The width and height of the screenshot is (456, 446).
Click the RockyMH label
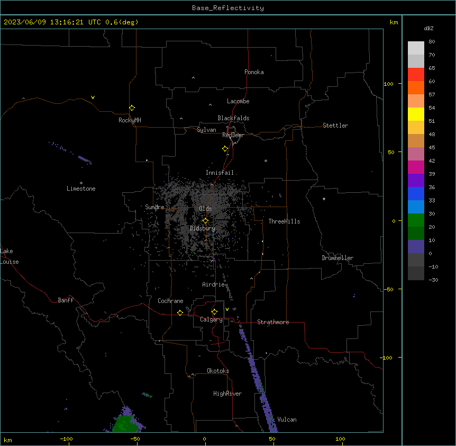click(x=130, y=120)
